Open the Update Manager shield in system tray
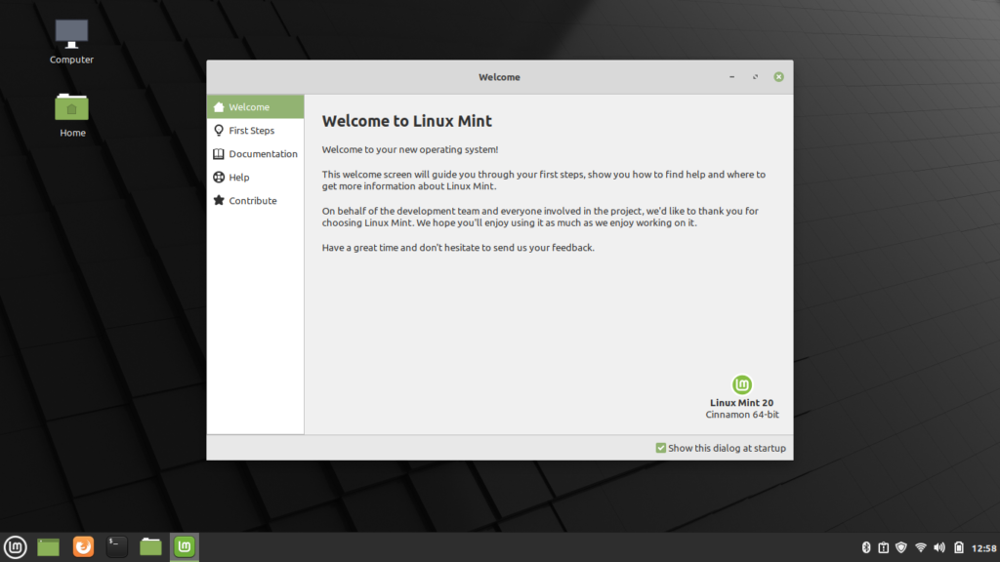 tap(899, 546)
